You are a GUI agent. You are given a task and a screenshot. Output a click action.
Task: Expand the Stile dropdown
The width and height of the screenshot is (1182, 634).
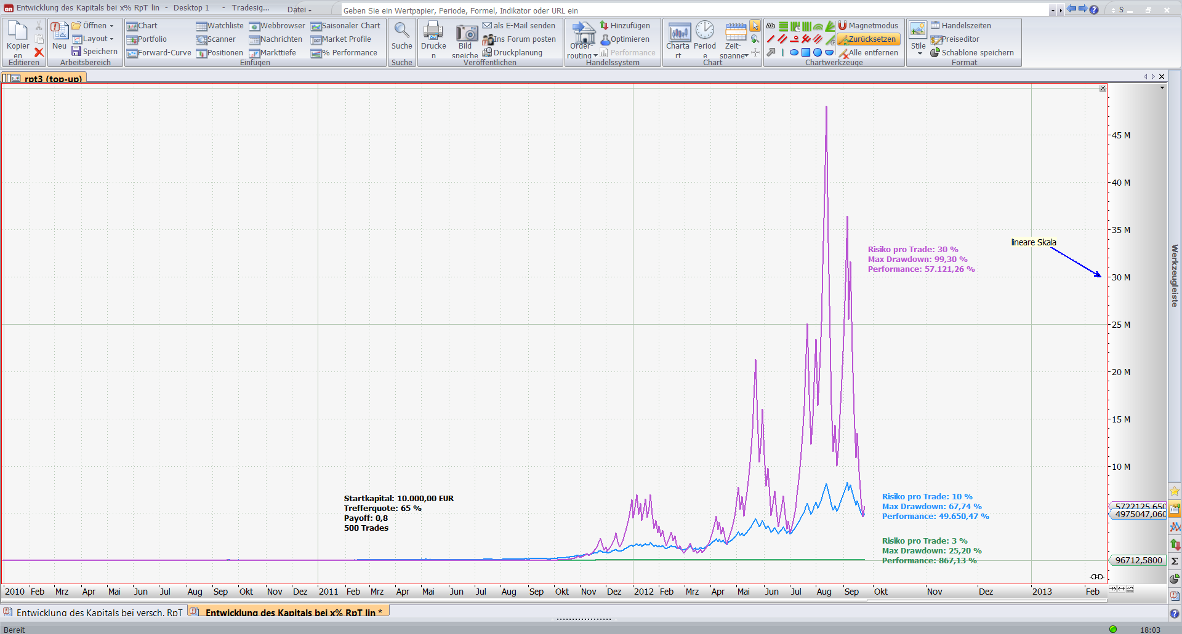[919, 54]
